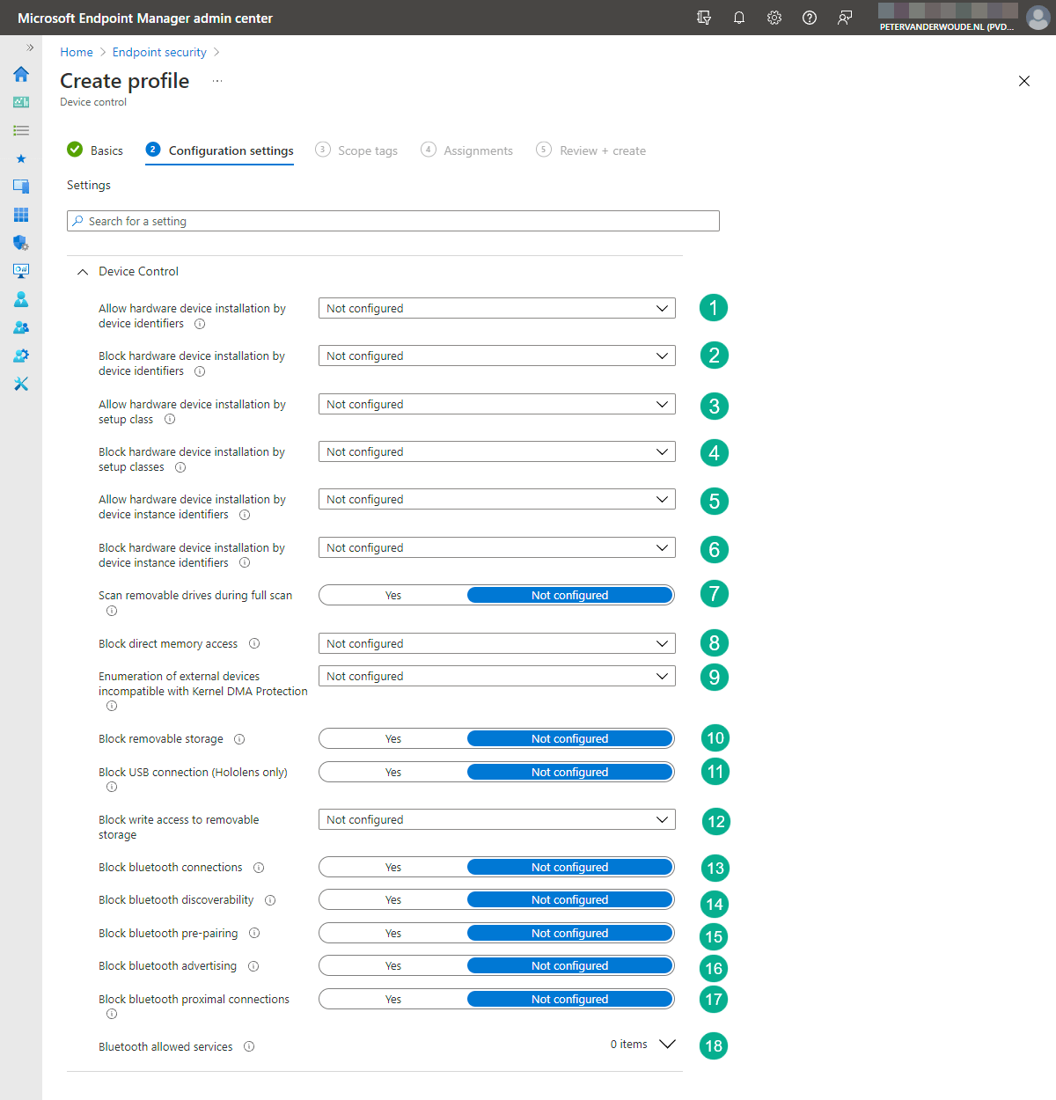1056x1100 pixels.
Task: Collapse the Device Control section
Action: pos(82,271)
